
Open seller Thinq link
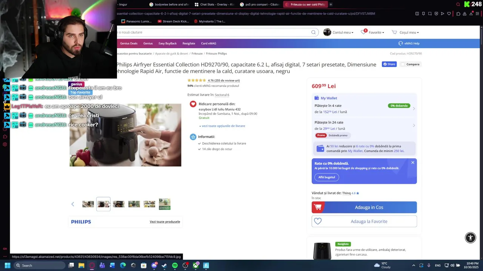[346, 193]
